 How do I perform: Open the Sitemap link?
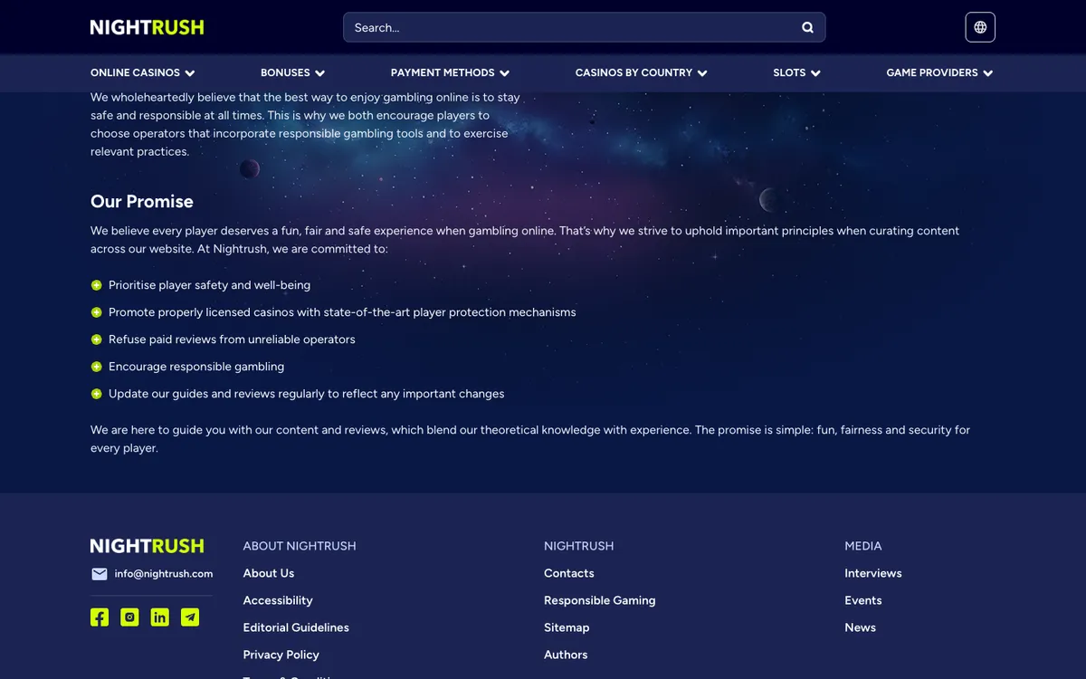click(567, 627)
